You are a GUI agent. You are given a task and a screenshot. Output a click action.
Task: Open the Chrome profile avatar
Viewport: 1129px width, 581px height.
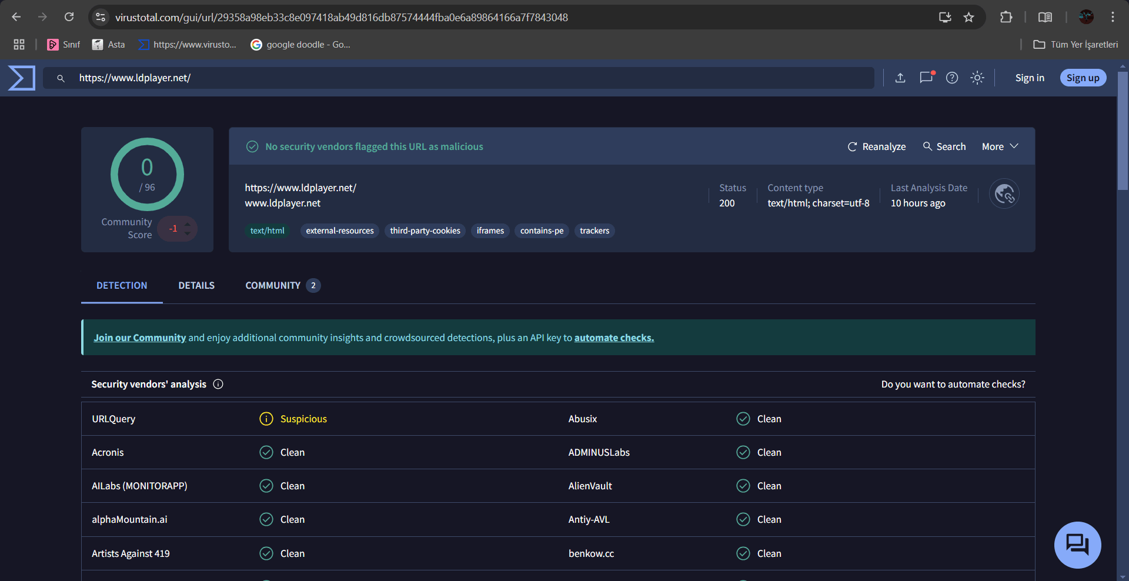pyautogui.click(x=1086, y=17)
